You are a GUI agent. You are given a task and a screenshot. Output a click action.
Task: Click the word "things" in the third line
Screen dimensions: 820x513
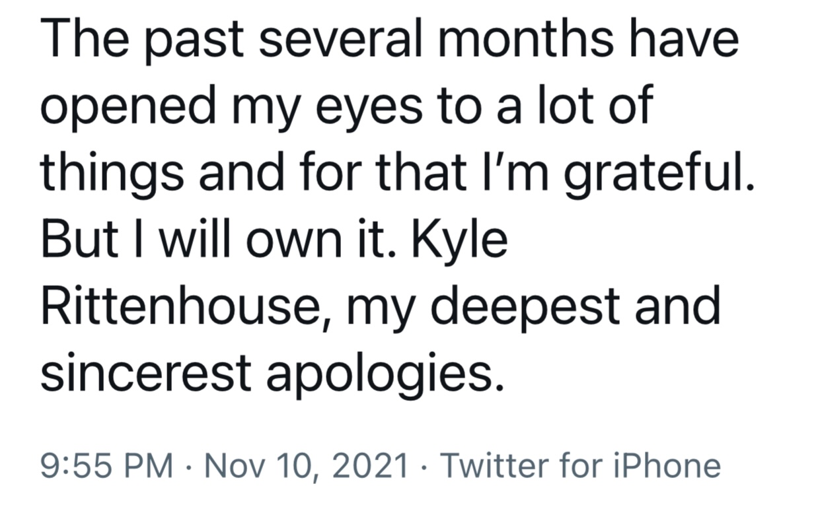pos(117,175)
